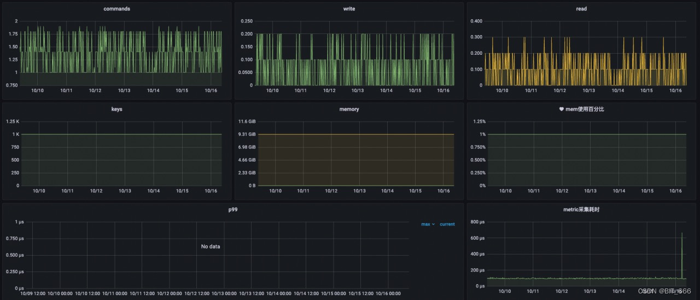Screen dimensions: 700x300
Task: Click the 9.31 GiB line in memory graph
Action: tap(355, 134)
